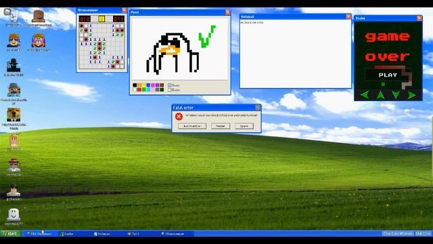Screen dimensions: 433x244
Task: Select the yellow color swatch in Paint
Action: pos(143,85)
